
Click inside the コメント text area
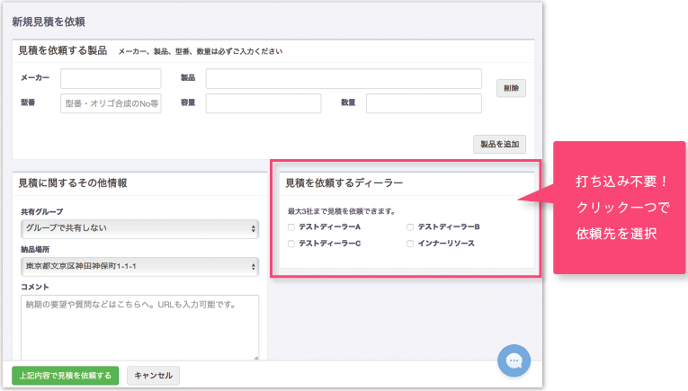(x=139, y=328)
